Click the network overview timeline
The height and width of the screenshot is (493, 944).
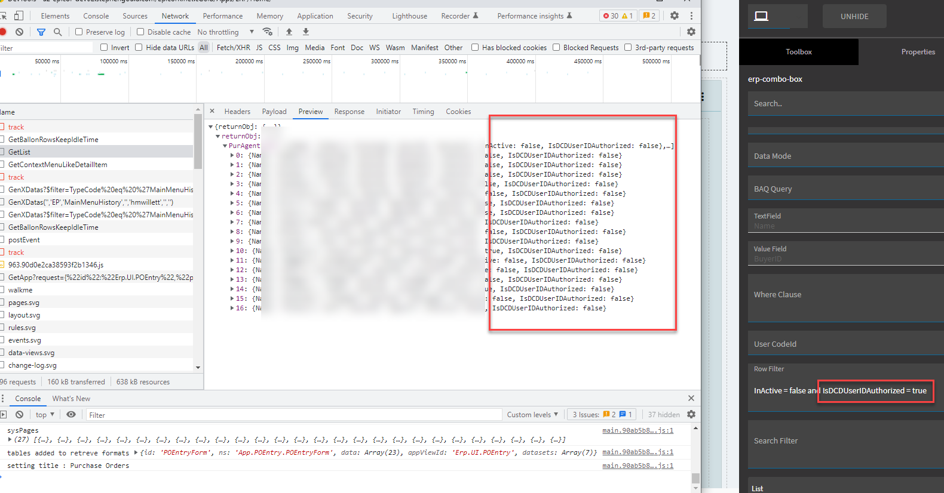point(350,79)
